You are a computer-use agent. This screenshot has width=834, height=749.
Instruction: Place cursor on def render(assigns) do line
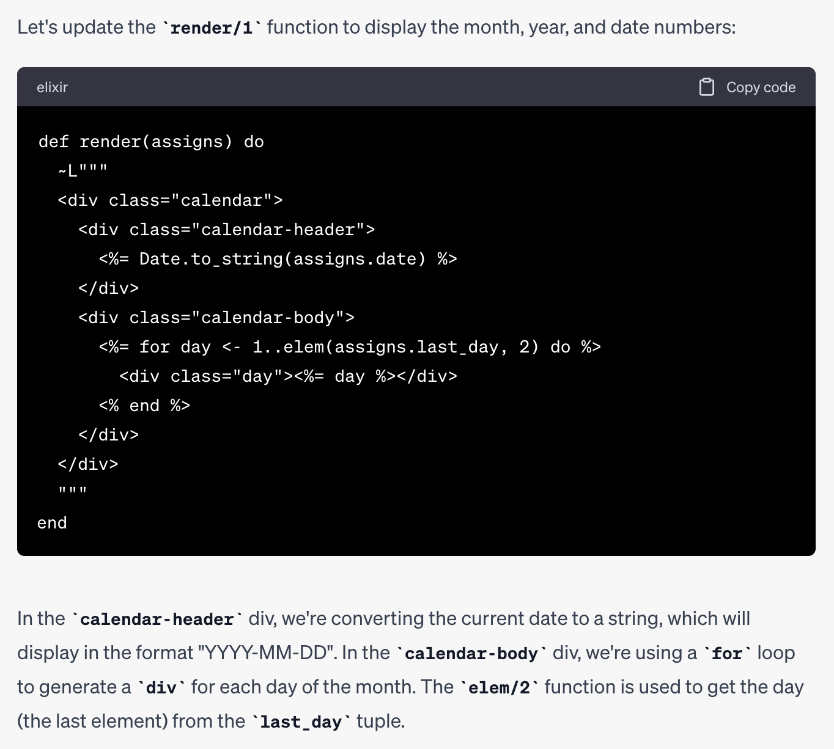click(x=151, y=142)
